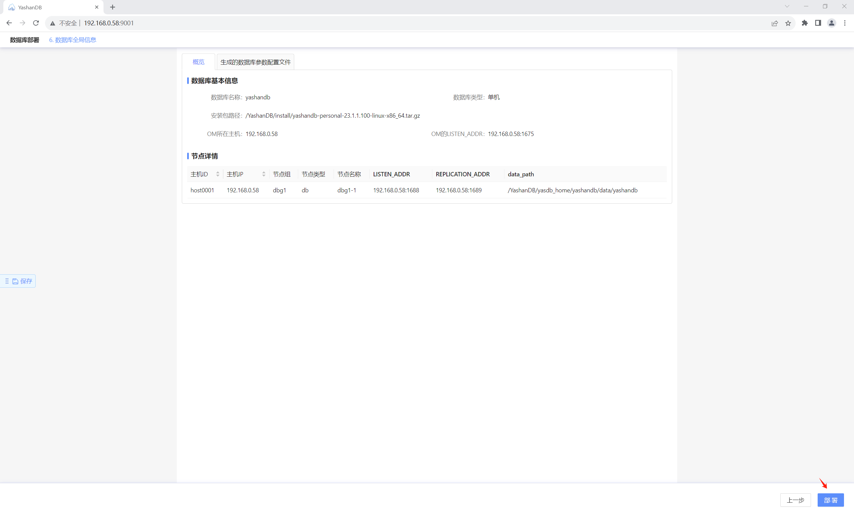Open the extensions puzzle icon
The width and height of the screenshot is (854, 512).
(x=805, y=23)
